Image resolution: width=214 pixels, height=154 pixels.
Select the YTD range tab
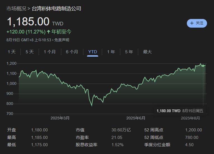[93, 52]
